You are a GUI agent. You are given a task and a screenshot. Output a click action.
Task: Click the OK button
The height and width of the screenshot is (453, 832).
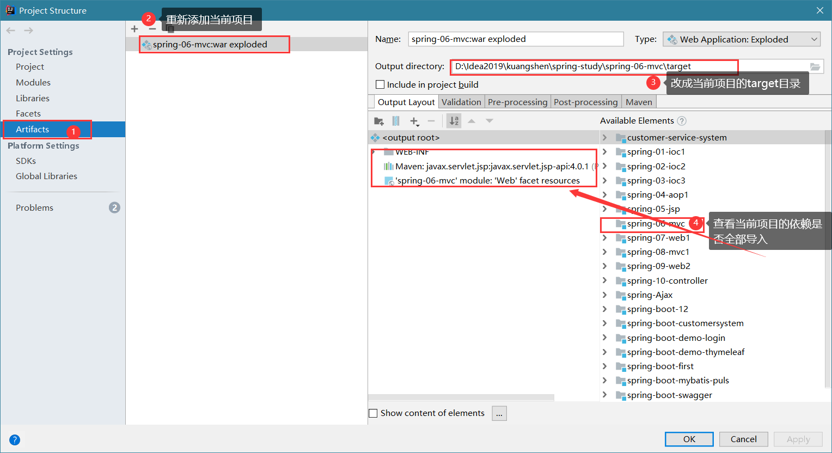click(689, 439)
